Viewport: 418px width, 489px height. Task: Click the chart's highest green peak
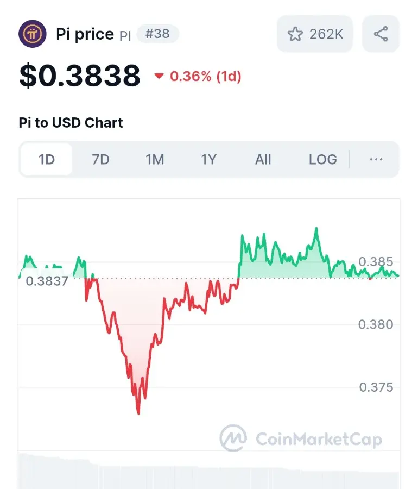tap(316, 229)
